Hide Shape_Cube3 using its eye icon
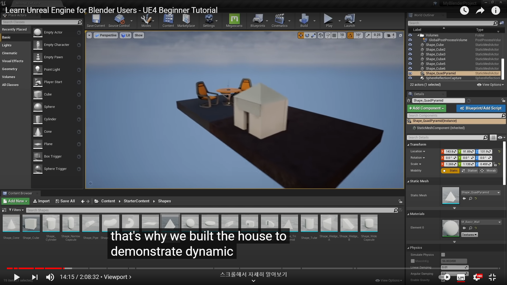Image resolution: width=507 pixels, height=285 pixels. [410, 54]
